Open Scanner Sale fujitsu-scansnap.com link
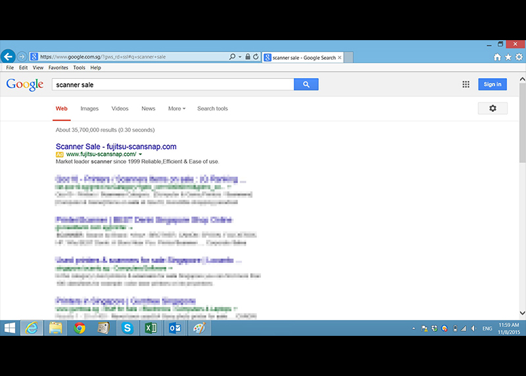Viewport: 526px width, 376px height. (116, 146)
